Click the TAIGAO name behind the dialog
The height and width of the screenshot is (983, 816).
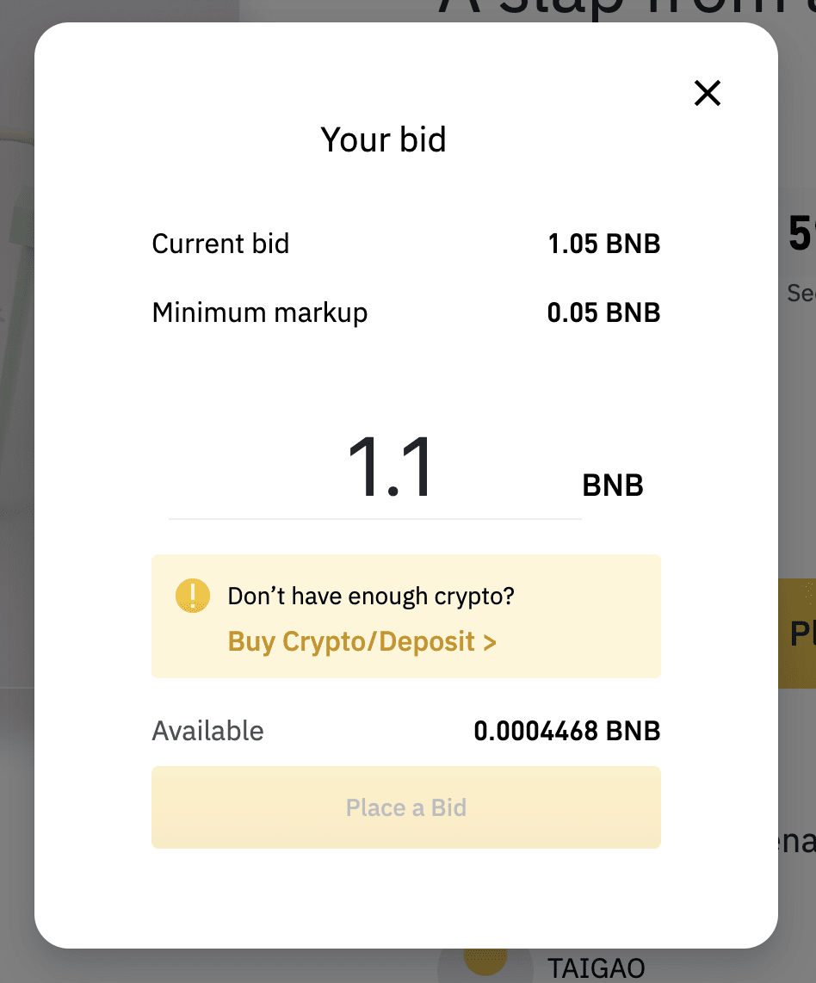pos(596,968)
